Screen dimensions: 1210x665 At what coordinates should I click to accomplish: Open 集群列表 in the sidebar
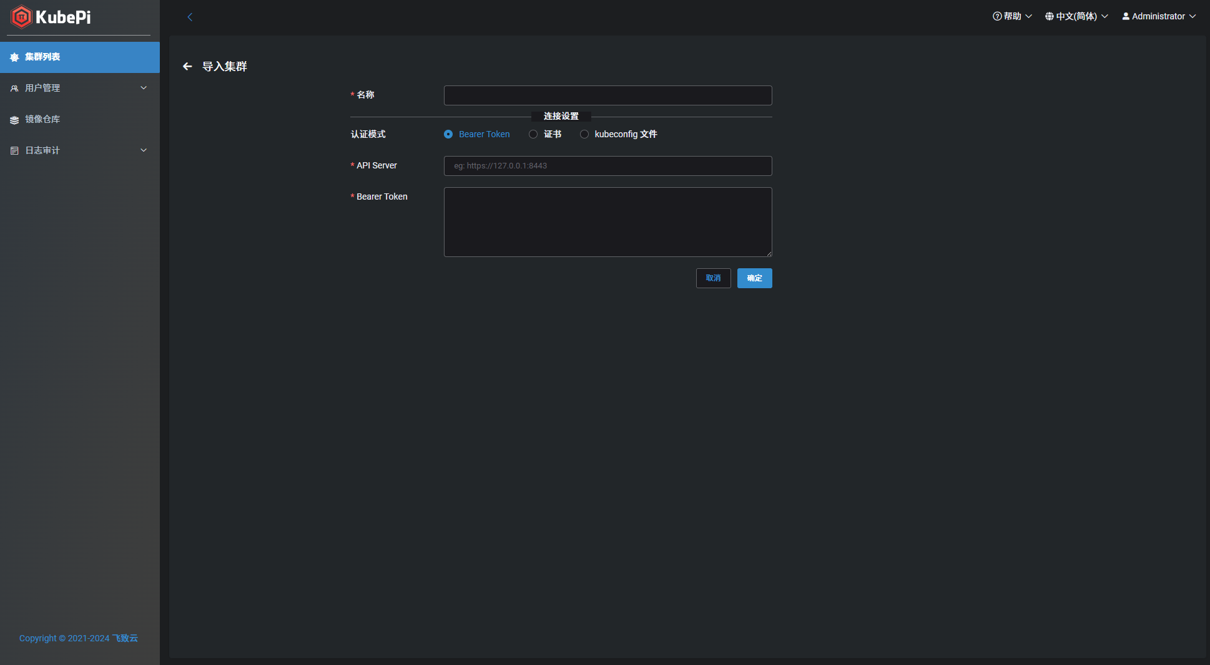point(80,57)
